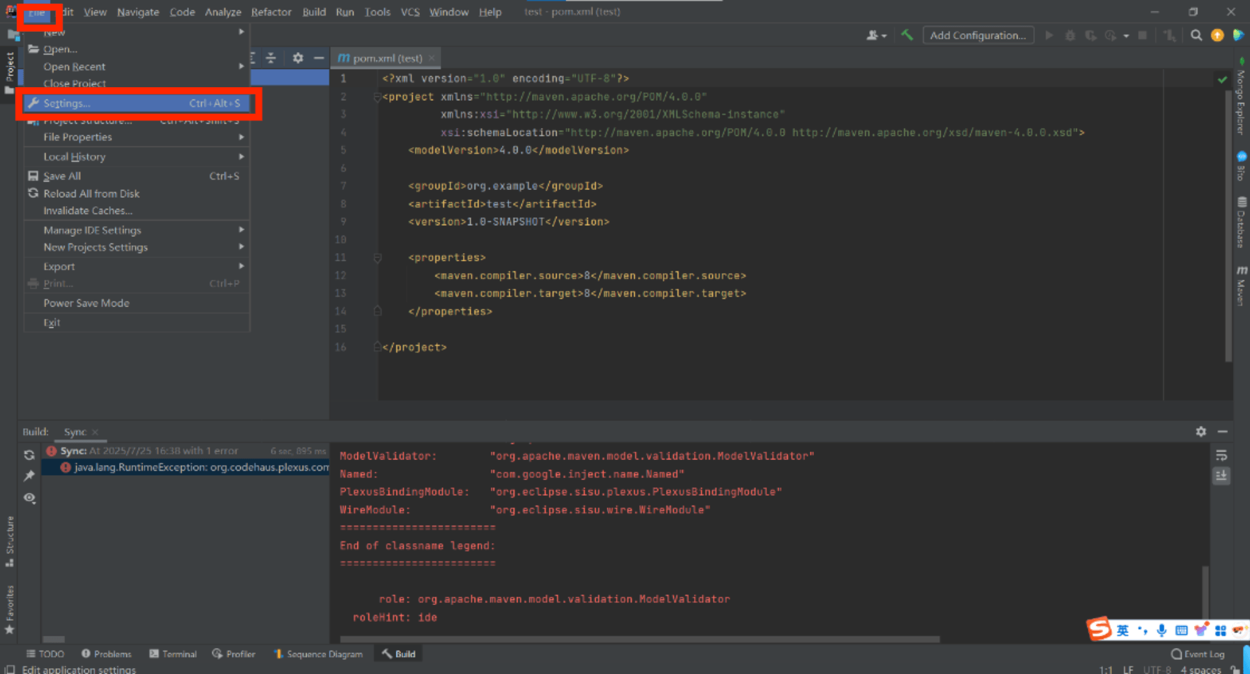
Task: Click the Search Everywhere magnifier icon
Action: pyautogui.click(x=1196, y=35)
